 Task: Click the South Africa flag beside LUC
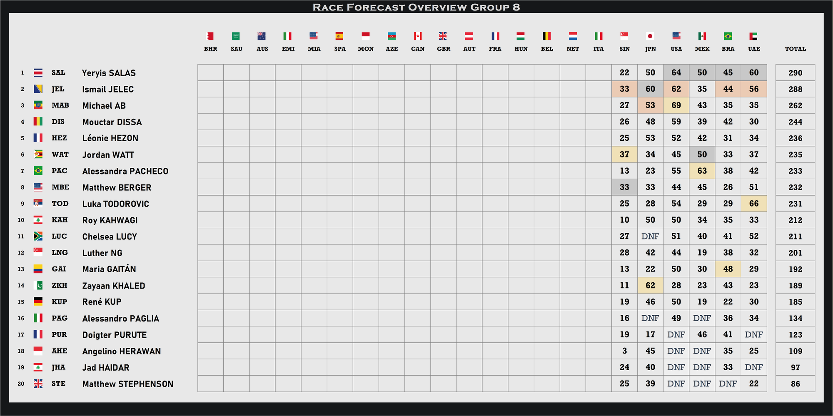[x=38, y=236]
